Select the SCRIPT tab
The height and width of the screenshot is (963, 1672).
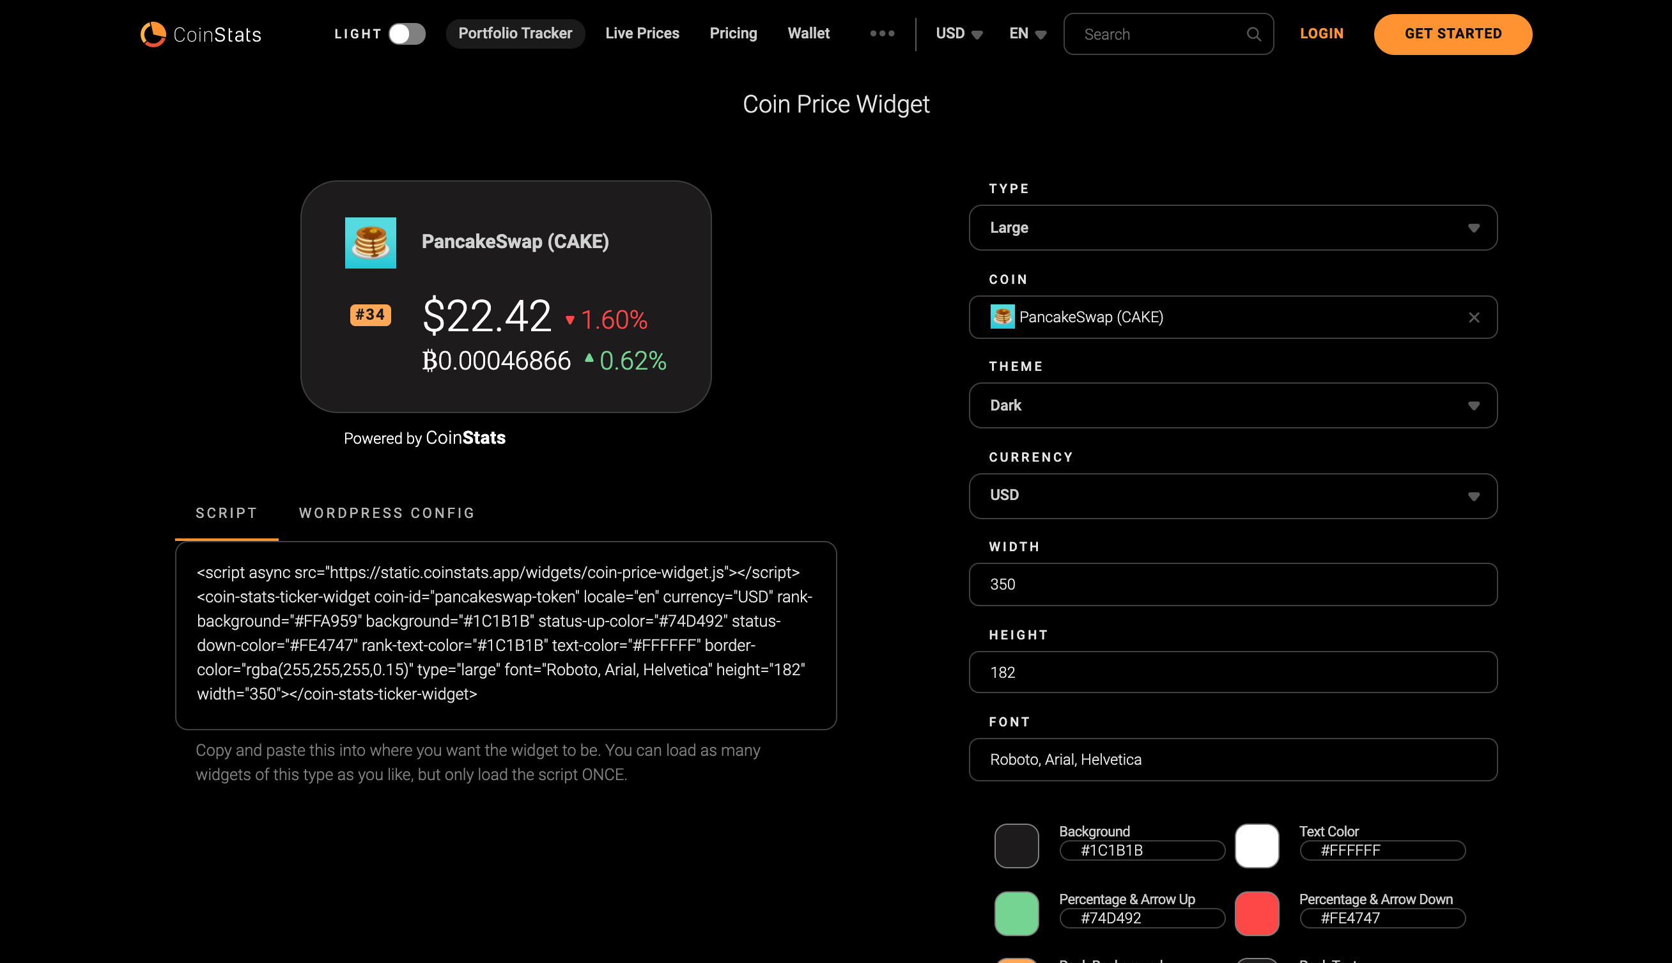tap(226, 513)
